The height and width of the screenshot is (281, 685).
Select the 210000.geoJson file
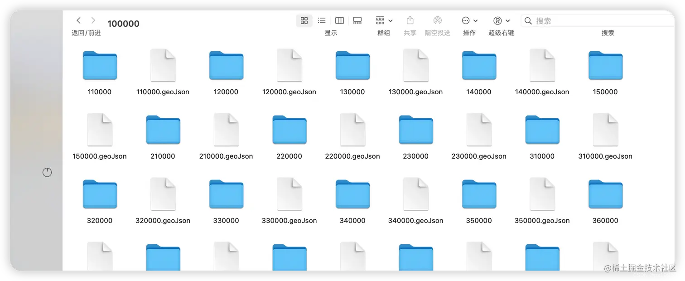click(x=226, y=130)
